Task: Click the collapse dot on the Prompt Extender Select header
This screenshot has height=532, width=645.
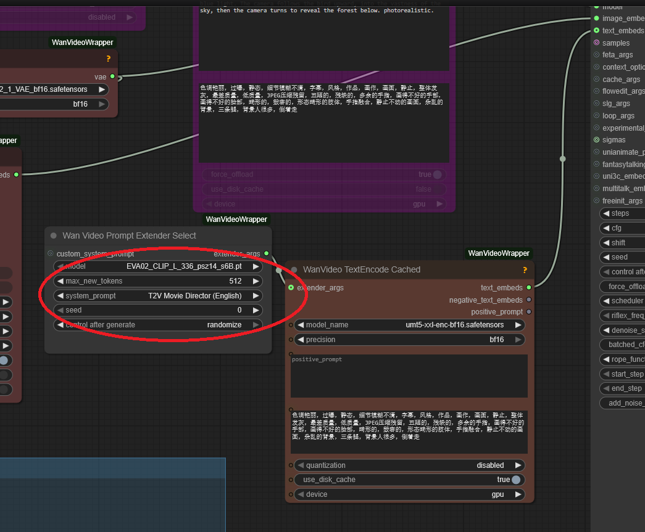Action: click(x=54, y=235)
